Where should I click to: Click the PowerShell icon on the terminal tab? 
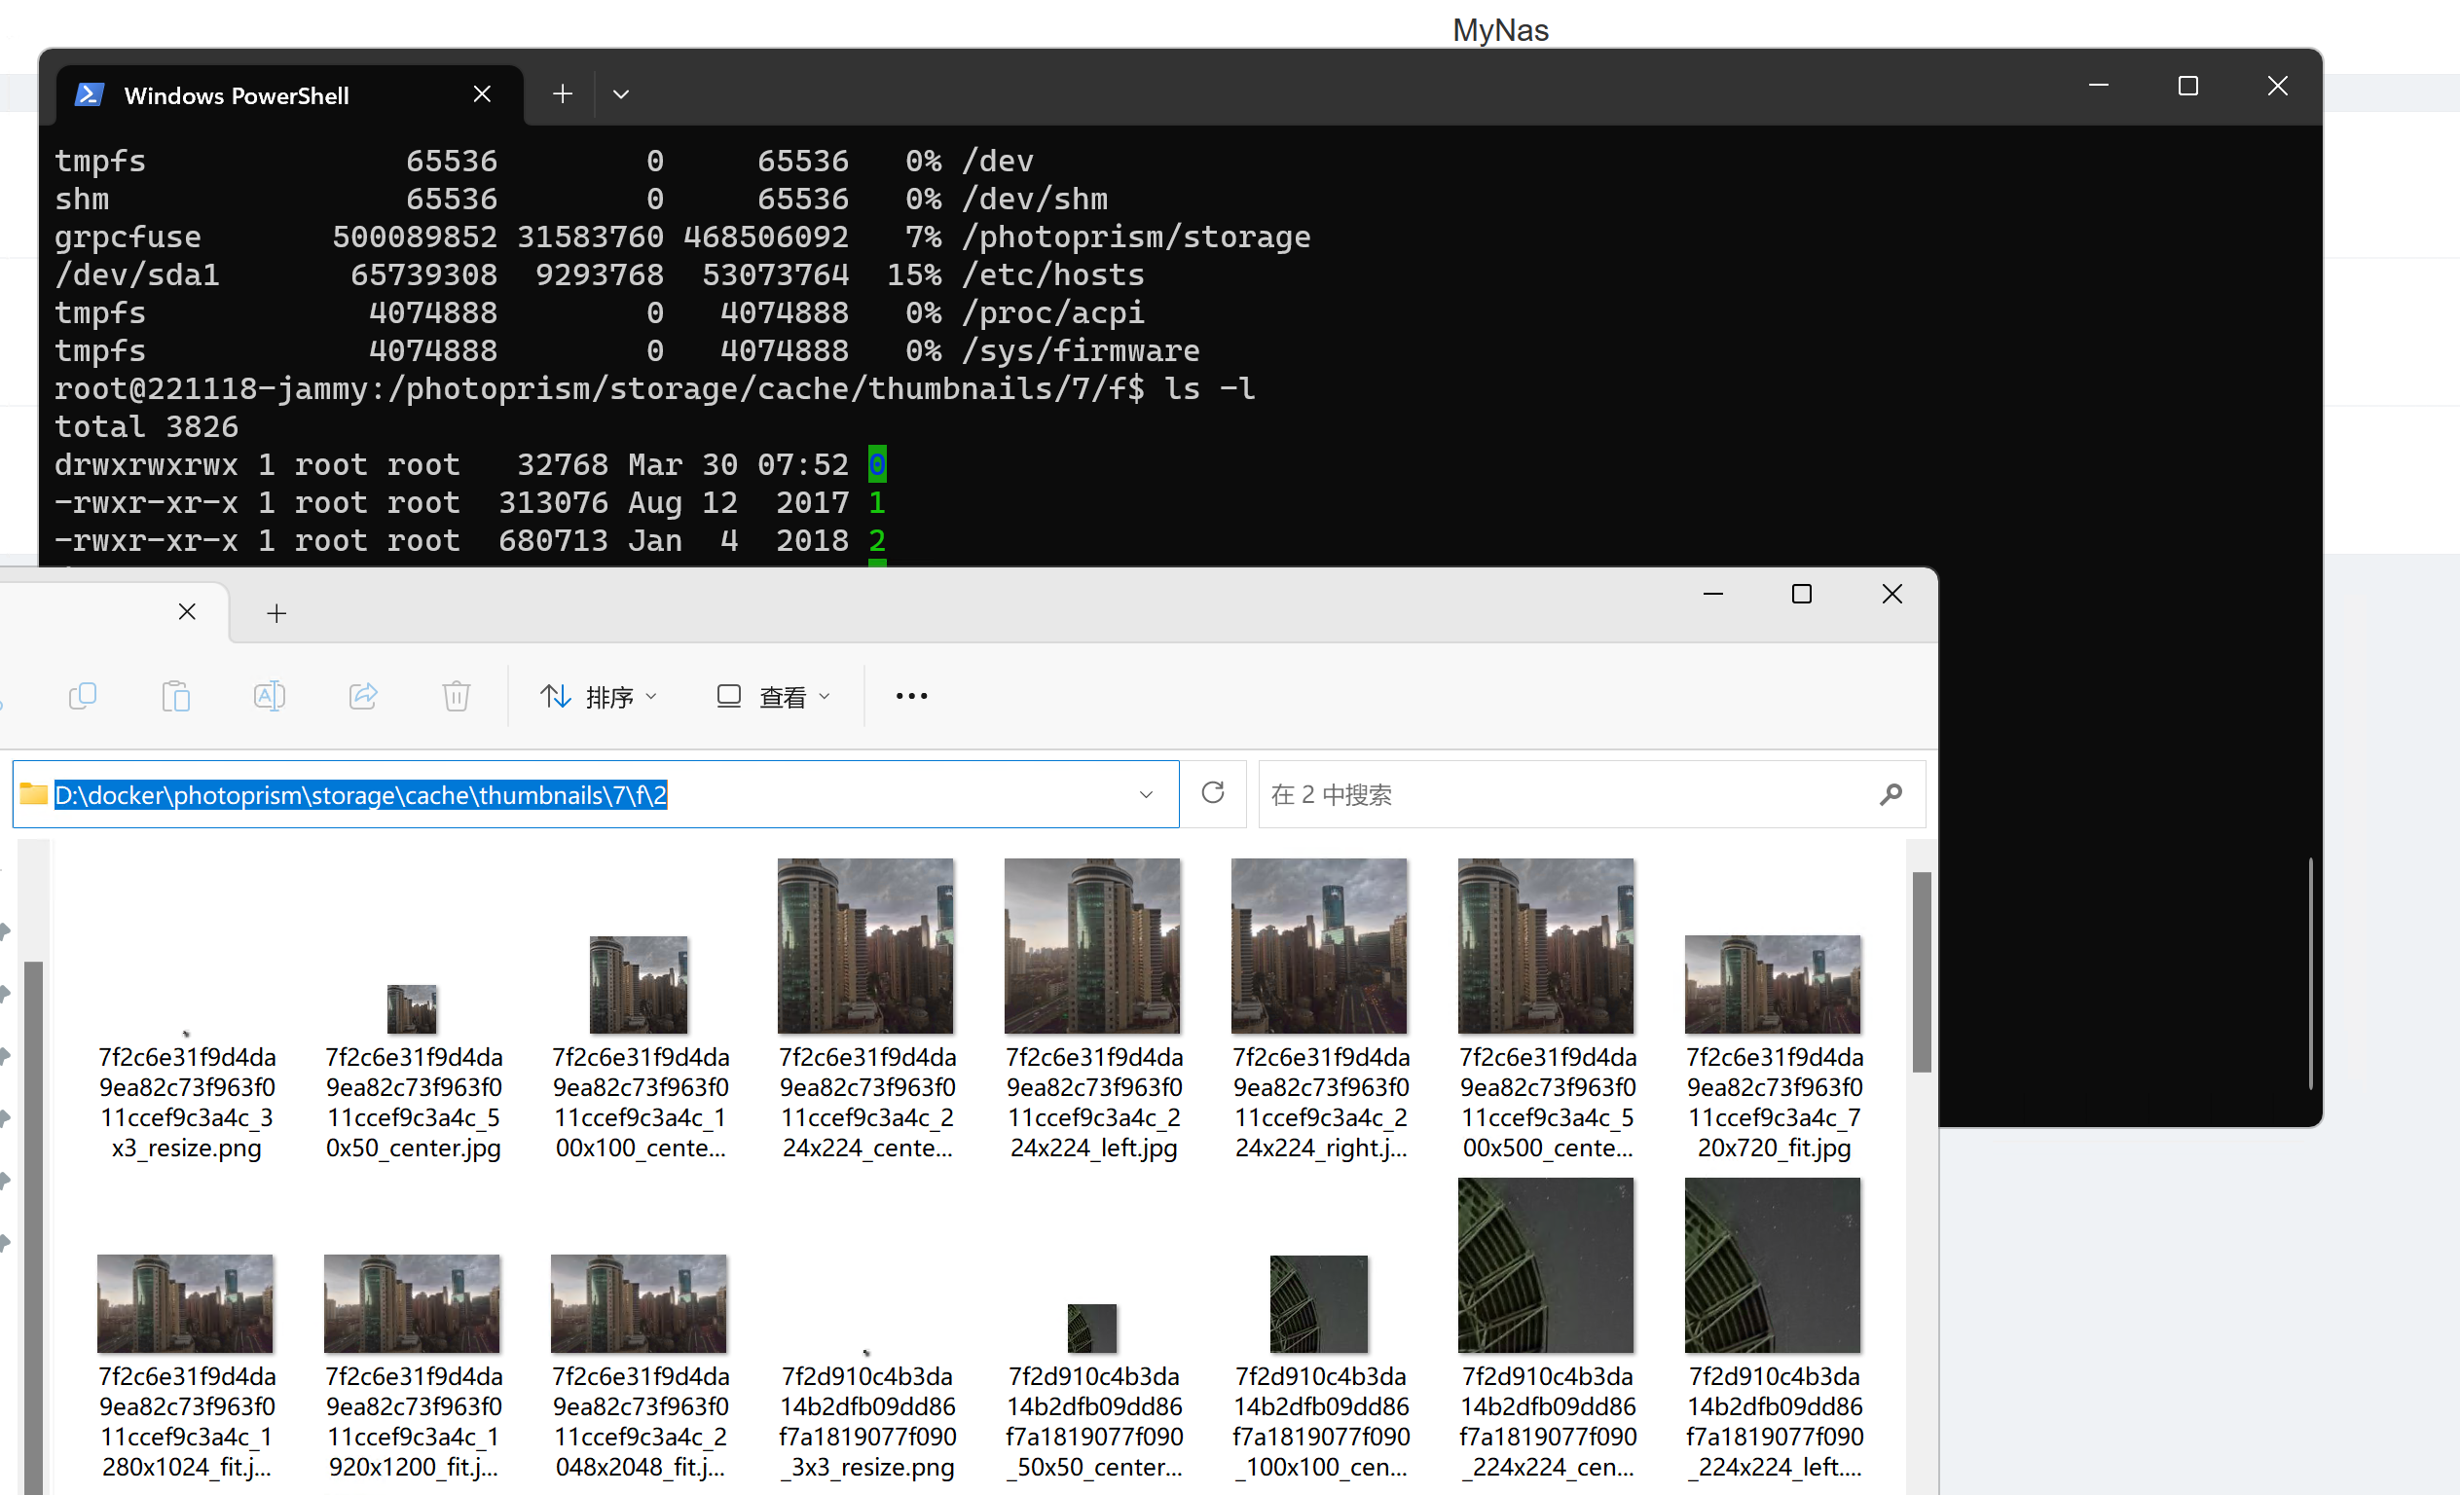[89, 93]
